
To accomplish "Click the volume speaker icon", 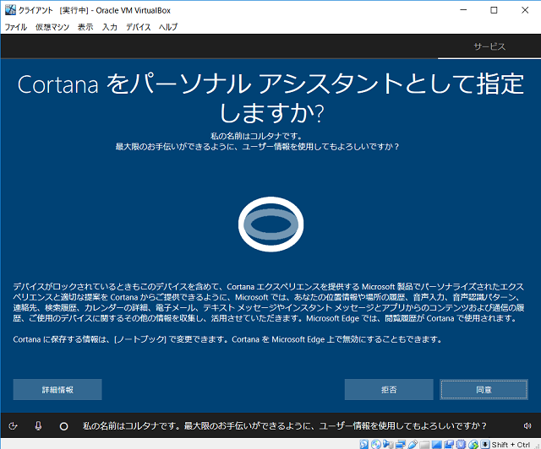I will point(527,426).
